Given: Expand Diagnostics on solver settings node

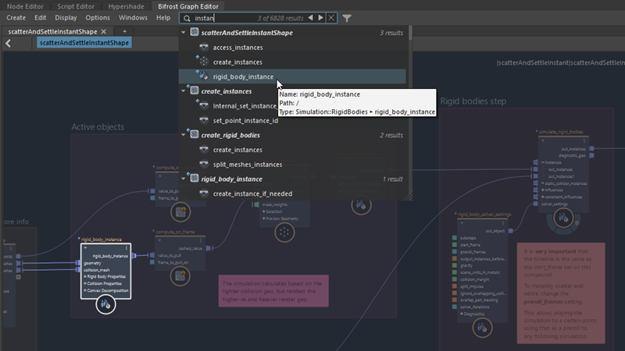Looking at the screenshot, I should (x=462, y=314).
